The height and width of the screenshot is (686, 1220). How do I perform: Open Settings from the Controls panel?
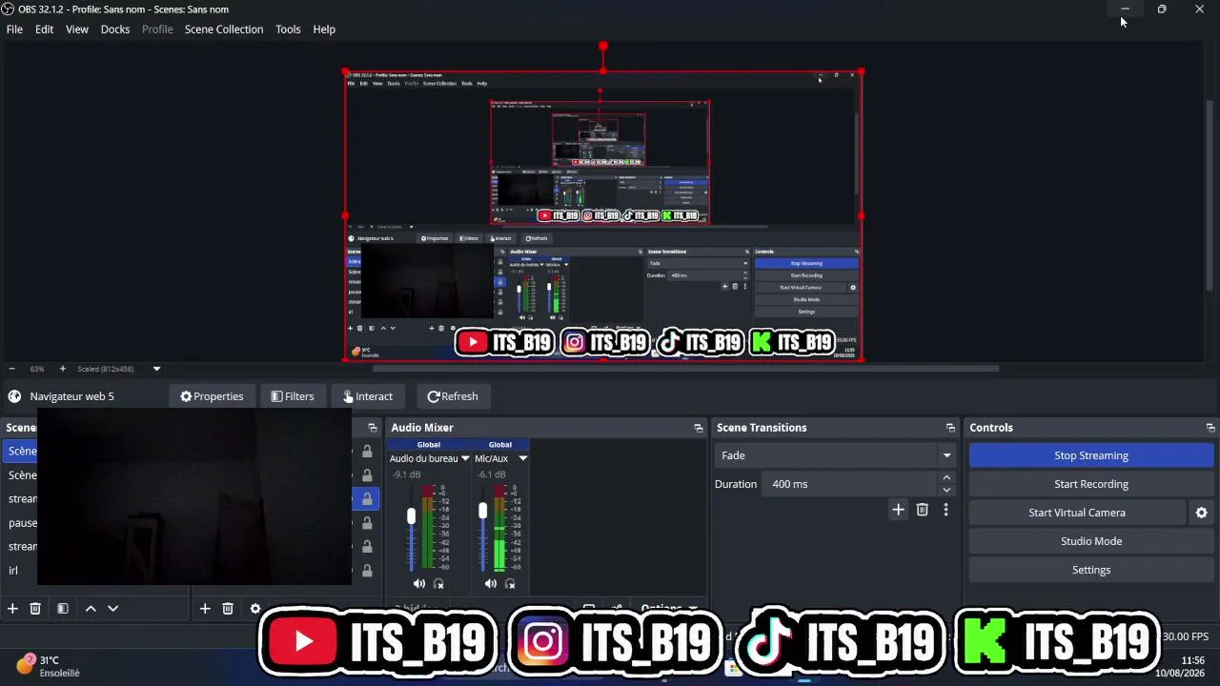click(x=1091, y=570)
